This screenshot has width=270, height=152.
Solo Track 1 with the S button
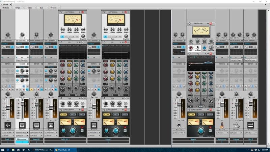6,90
